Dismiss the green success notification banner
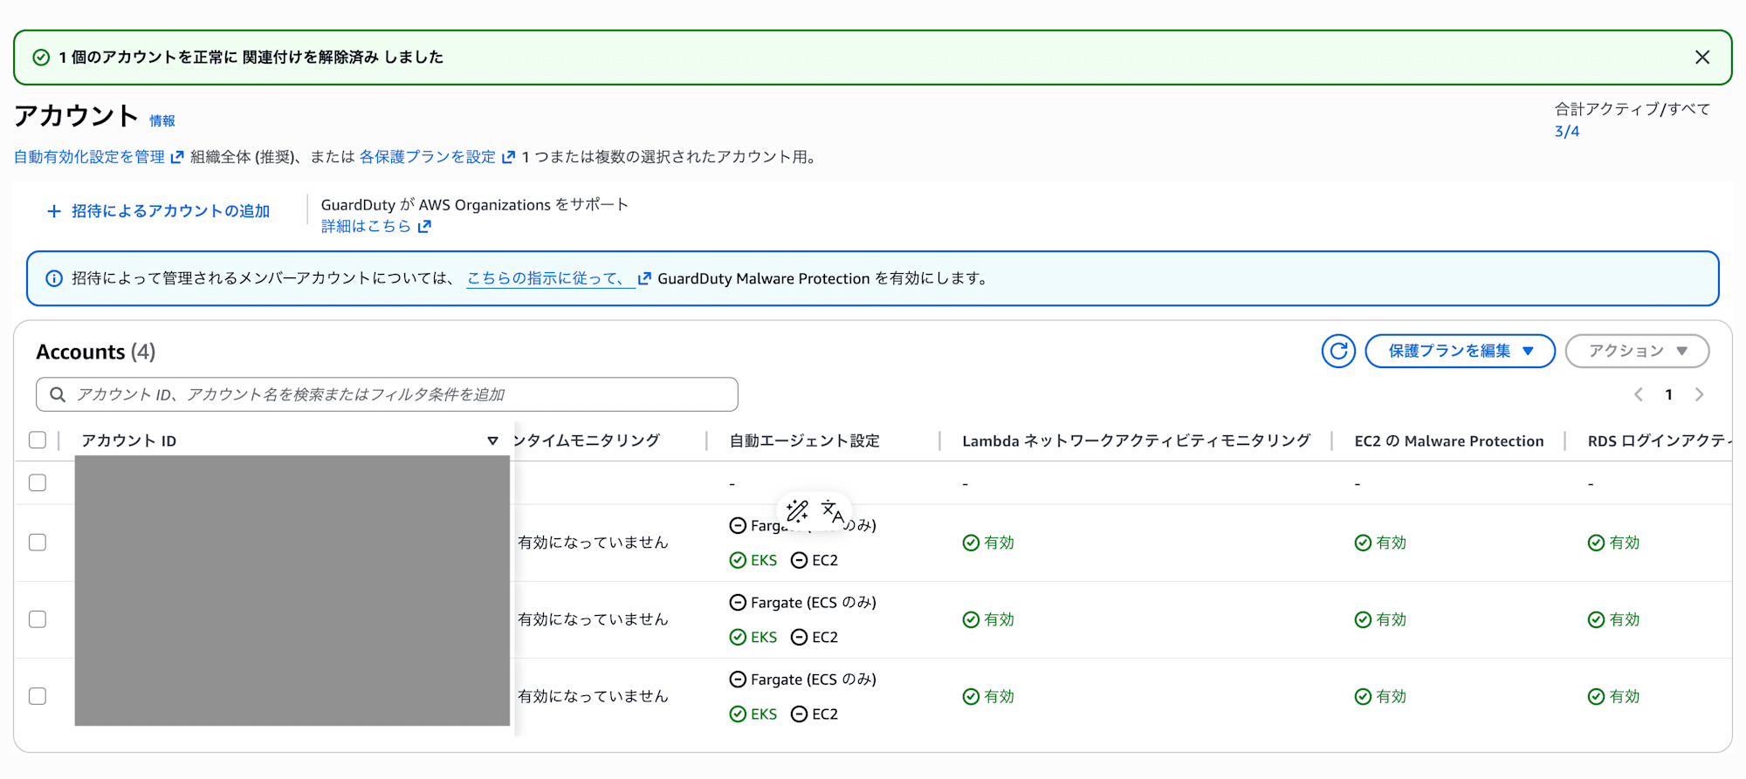This screenshot has height=779, width=1746. coord(1701,58)
